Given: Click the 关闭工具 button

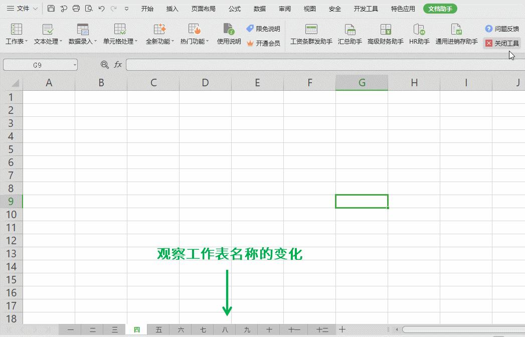Looking at the screenshot, I should click(x=502, y=43).
